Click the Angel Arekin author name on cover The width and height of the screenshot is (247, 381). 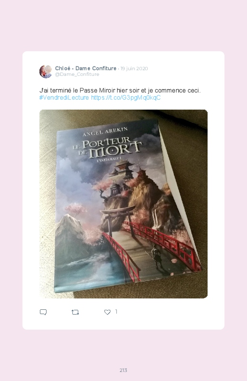(x=105, y=131)
